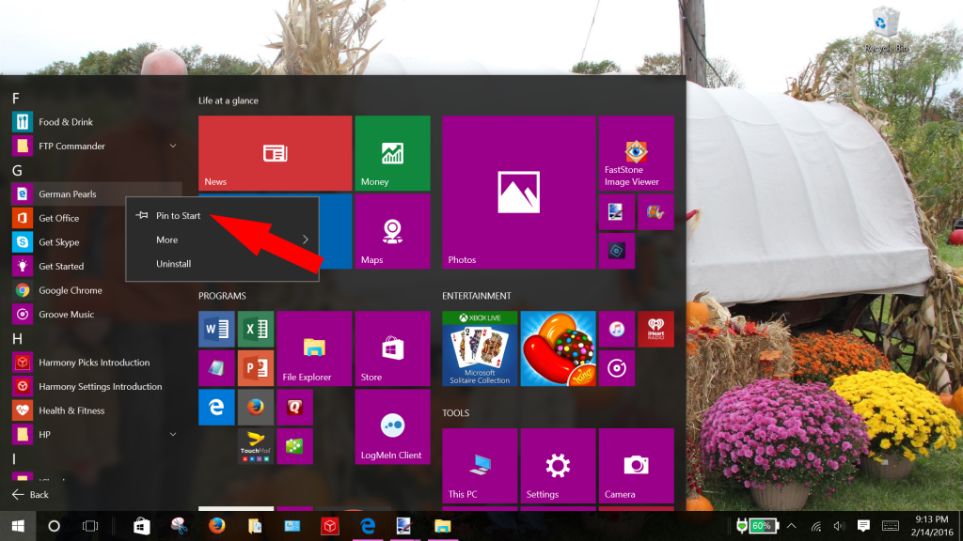
Task: Jump via letter G header
Action: (17, 171)
